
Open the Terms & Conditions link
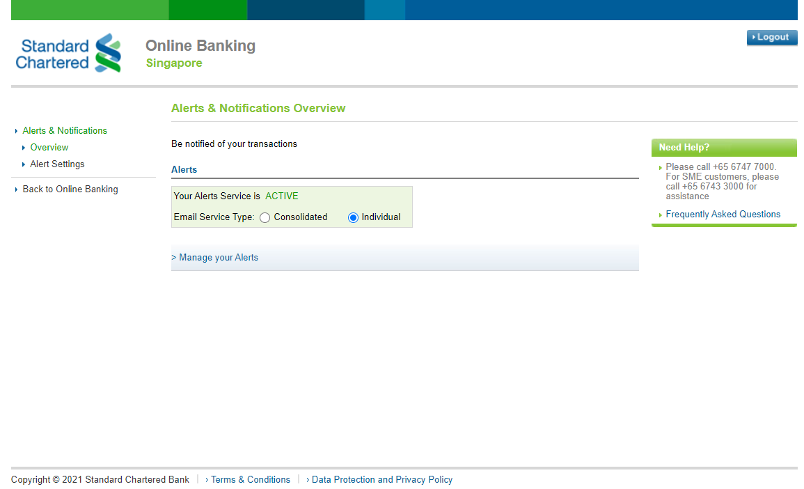click(250, 480)
